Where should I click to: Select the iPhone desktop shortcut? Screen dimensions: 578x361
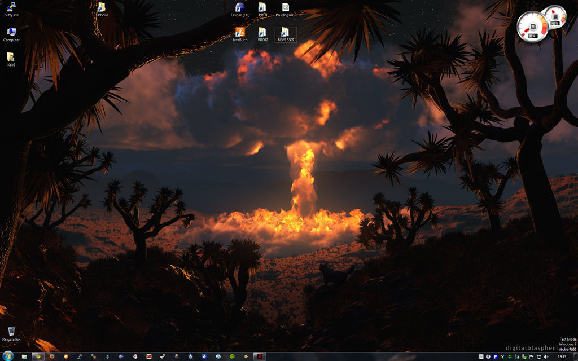click(x=102, y=8)
